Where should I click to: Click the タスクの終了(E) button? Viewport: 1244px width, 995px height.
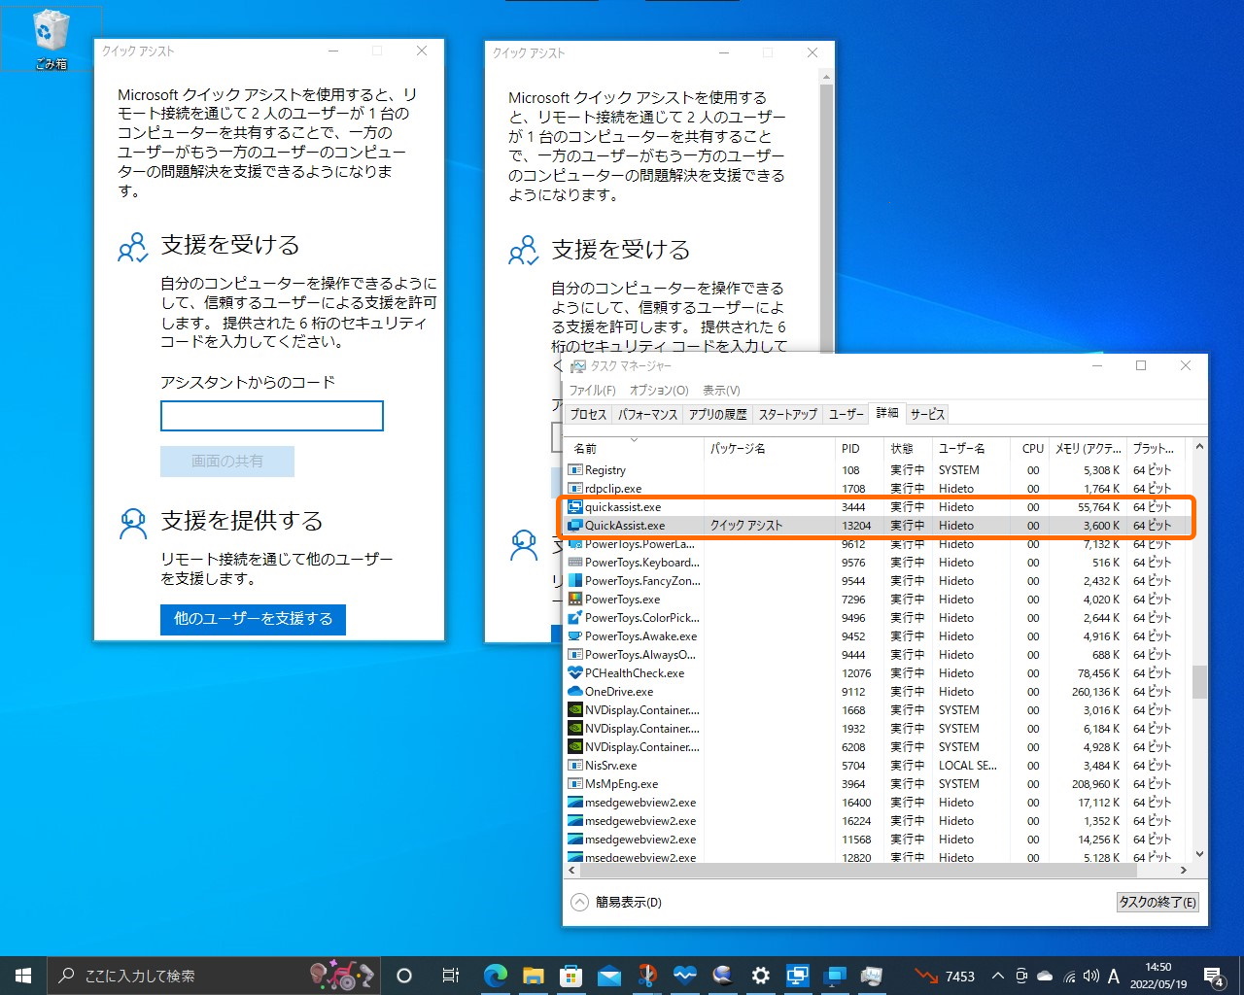[1157, 902]
